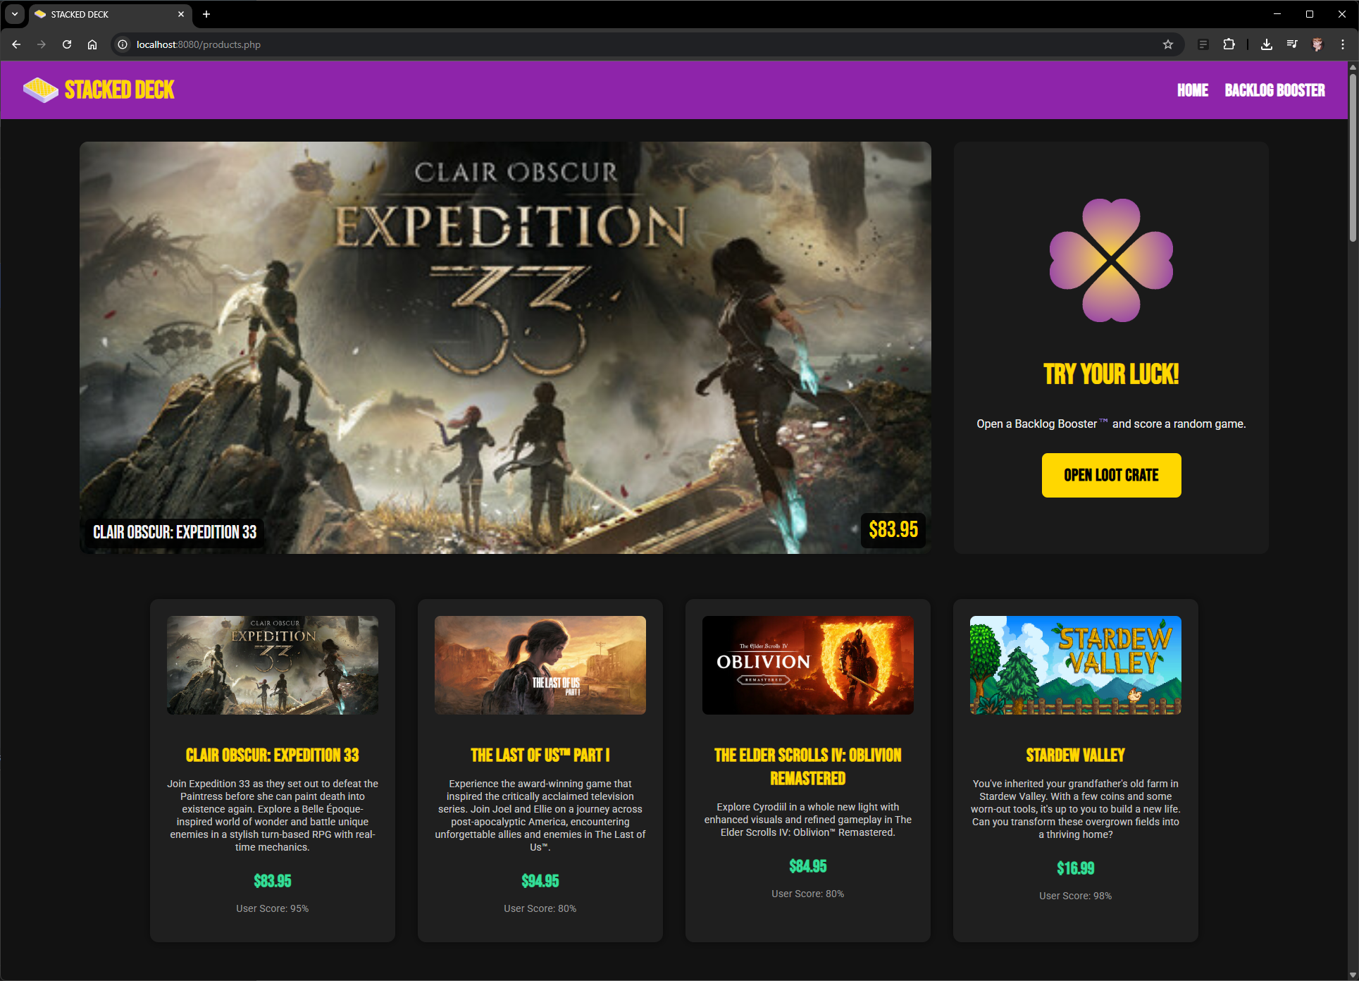The image size is (1359, 981).
Task: Select the STARDEW VALLEY card title
Action: coord(1076,755)
